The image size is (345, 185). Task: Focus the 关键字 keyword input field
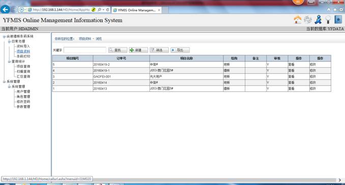pyautogui.click(x=85, y=50)
